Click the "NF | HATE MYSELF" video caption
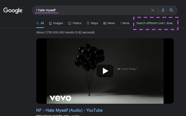Image resolution: width=186 pixels, height=116 pixels. pyautogui.click(x=127, y=69)
